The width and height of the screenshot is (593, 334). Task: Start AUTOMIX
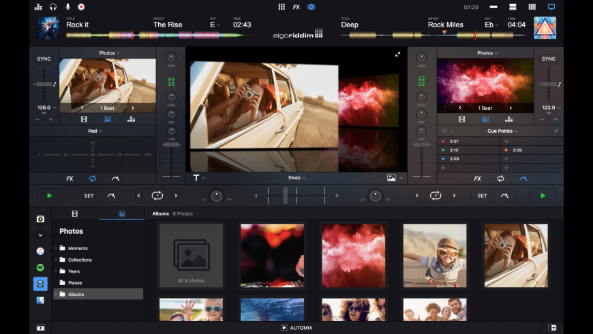pos(296,328)
